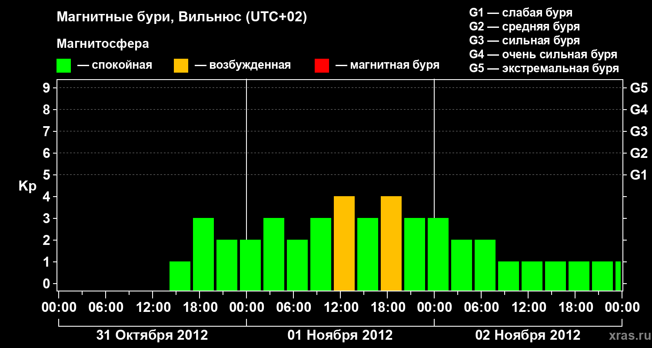Viewport: 652px width, 348px height.
Task: Click the right-axis 'G3' scale label
Action: coord(639,131)
